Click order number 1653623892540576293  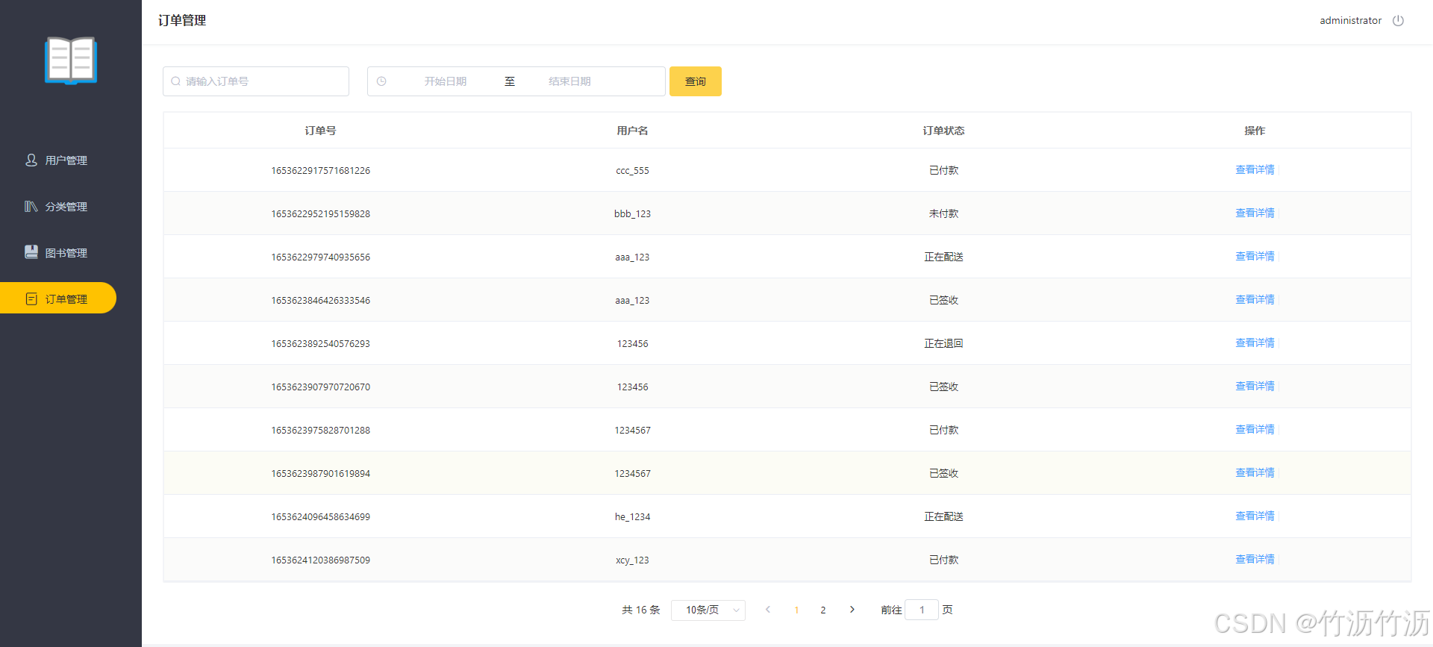pos(320,344)
